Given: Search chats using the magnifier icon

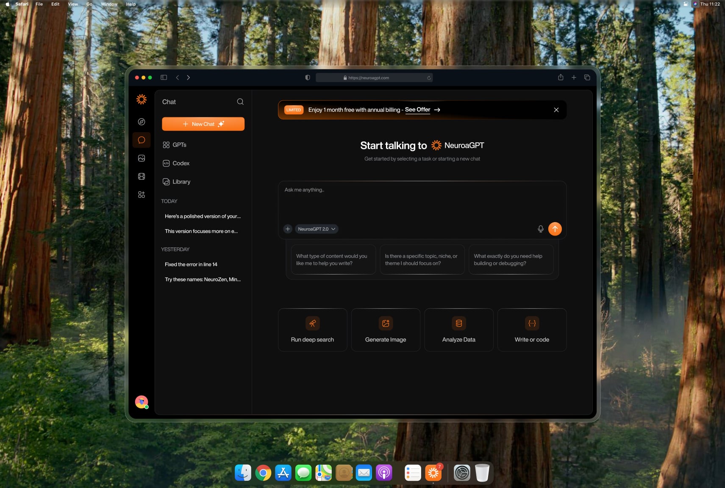Looking at the screenshot, I should (240, 102).
